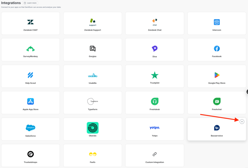
Task: Click the Zendesk CSAT logo icon
Action: [x=30, y=22]
